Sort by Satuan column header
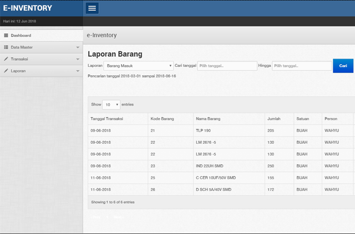The height and width of the screenshot is (234, 355). [x=302, y=119]
